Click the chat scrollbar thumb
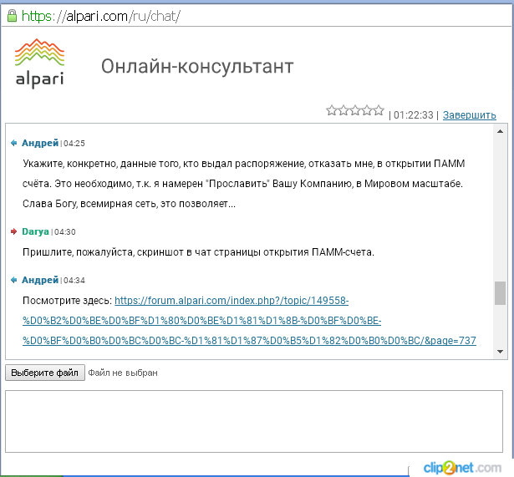 (500, 293)
